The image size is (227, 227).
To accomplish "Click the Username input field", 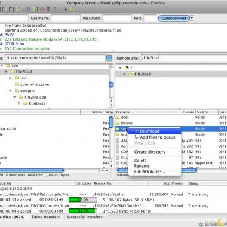I will [x=66, y=18].
